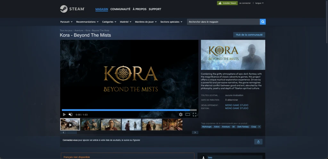Open the MAGASIN tab

[x=102, y=9]
